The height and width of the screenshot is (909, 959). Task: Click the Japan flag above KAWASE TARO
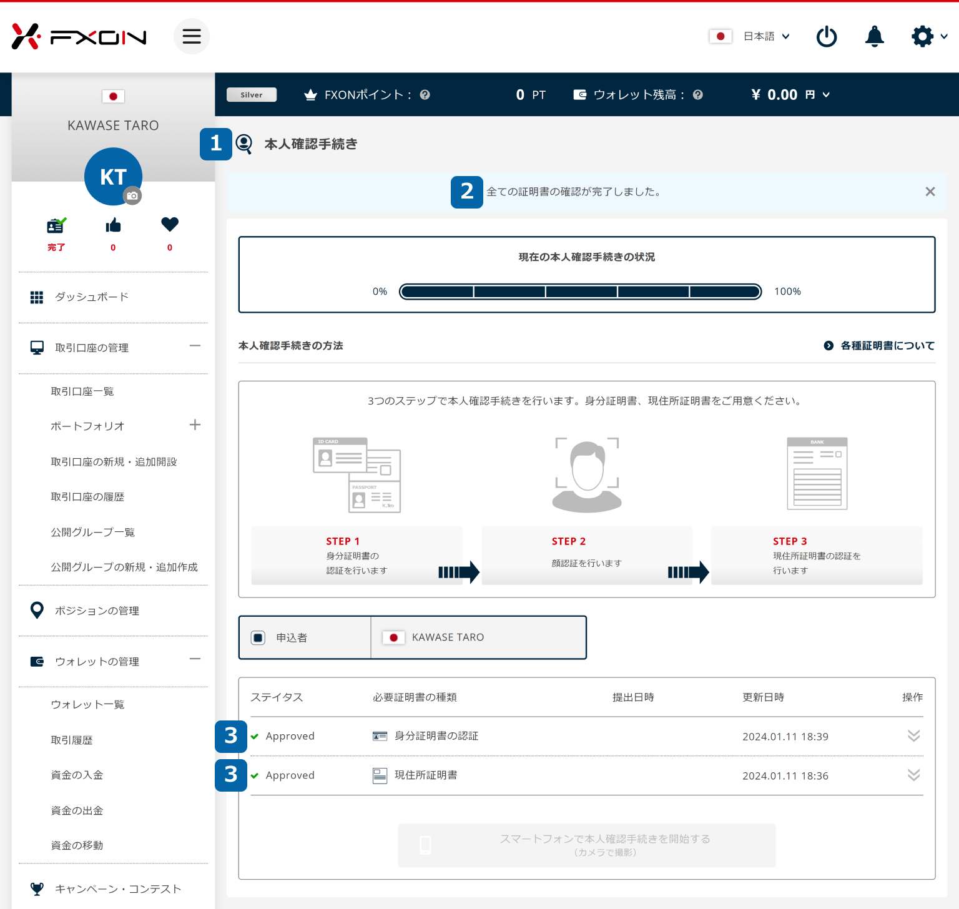(x=113, y=96)
